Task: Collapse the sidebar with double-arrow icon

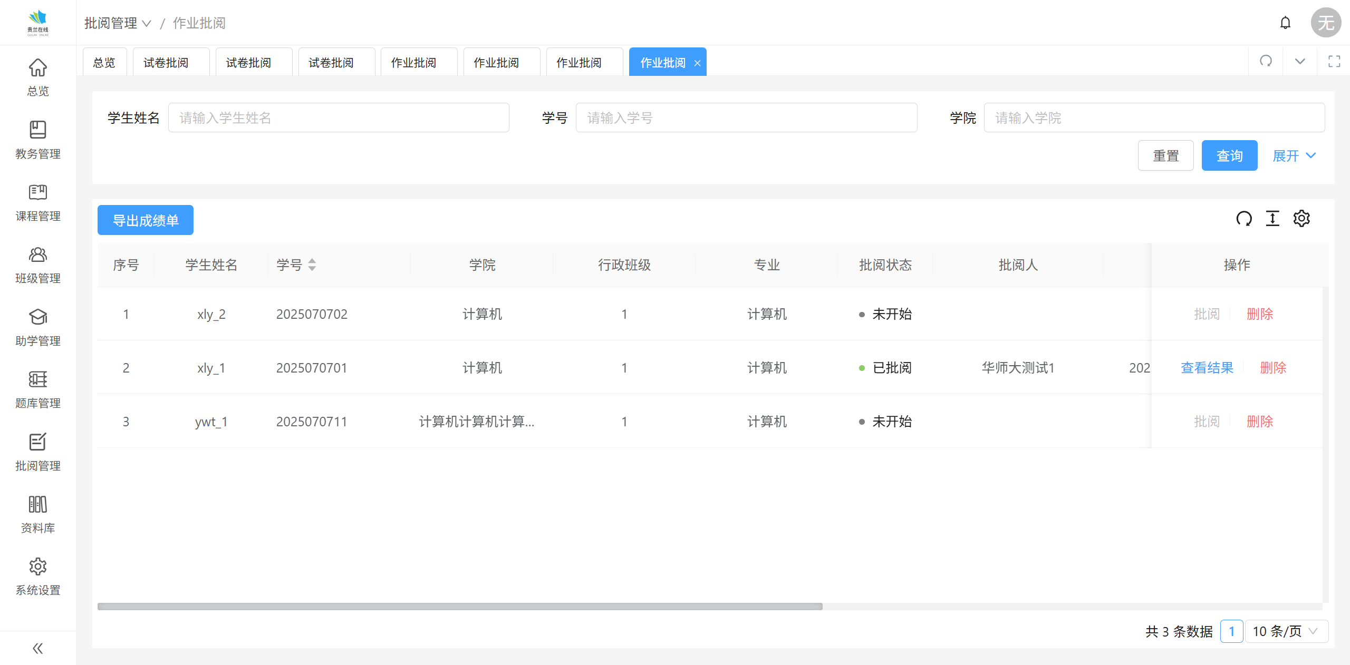Action: point(37,648)
